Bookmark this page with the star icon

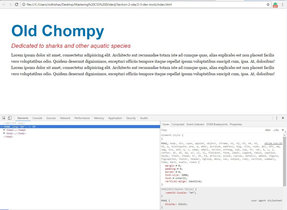268,4
